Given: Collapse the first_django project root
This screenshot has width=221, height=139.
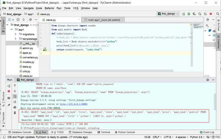Looking at the screenshot, I should click(x=8, y=25).
